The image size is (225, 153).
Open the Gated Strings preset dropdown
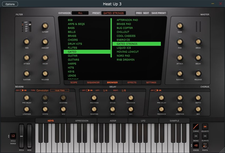point(114,13)
